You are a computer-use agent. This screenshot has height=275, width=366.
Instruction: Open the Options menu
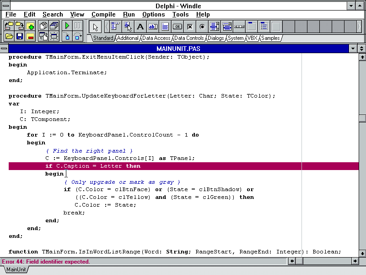point(154,15)
